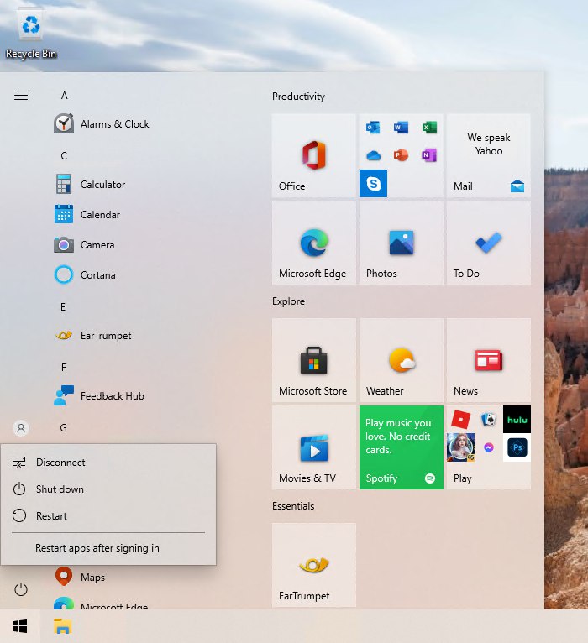The image size is (588, 643).
Task: Launch Skype from the tile
Action: click(373, 183)
